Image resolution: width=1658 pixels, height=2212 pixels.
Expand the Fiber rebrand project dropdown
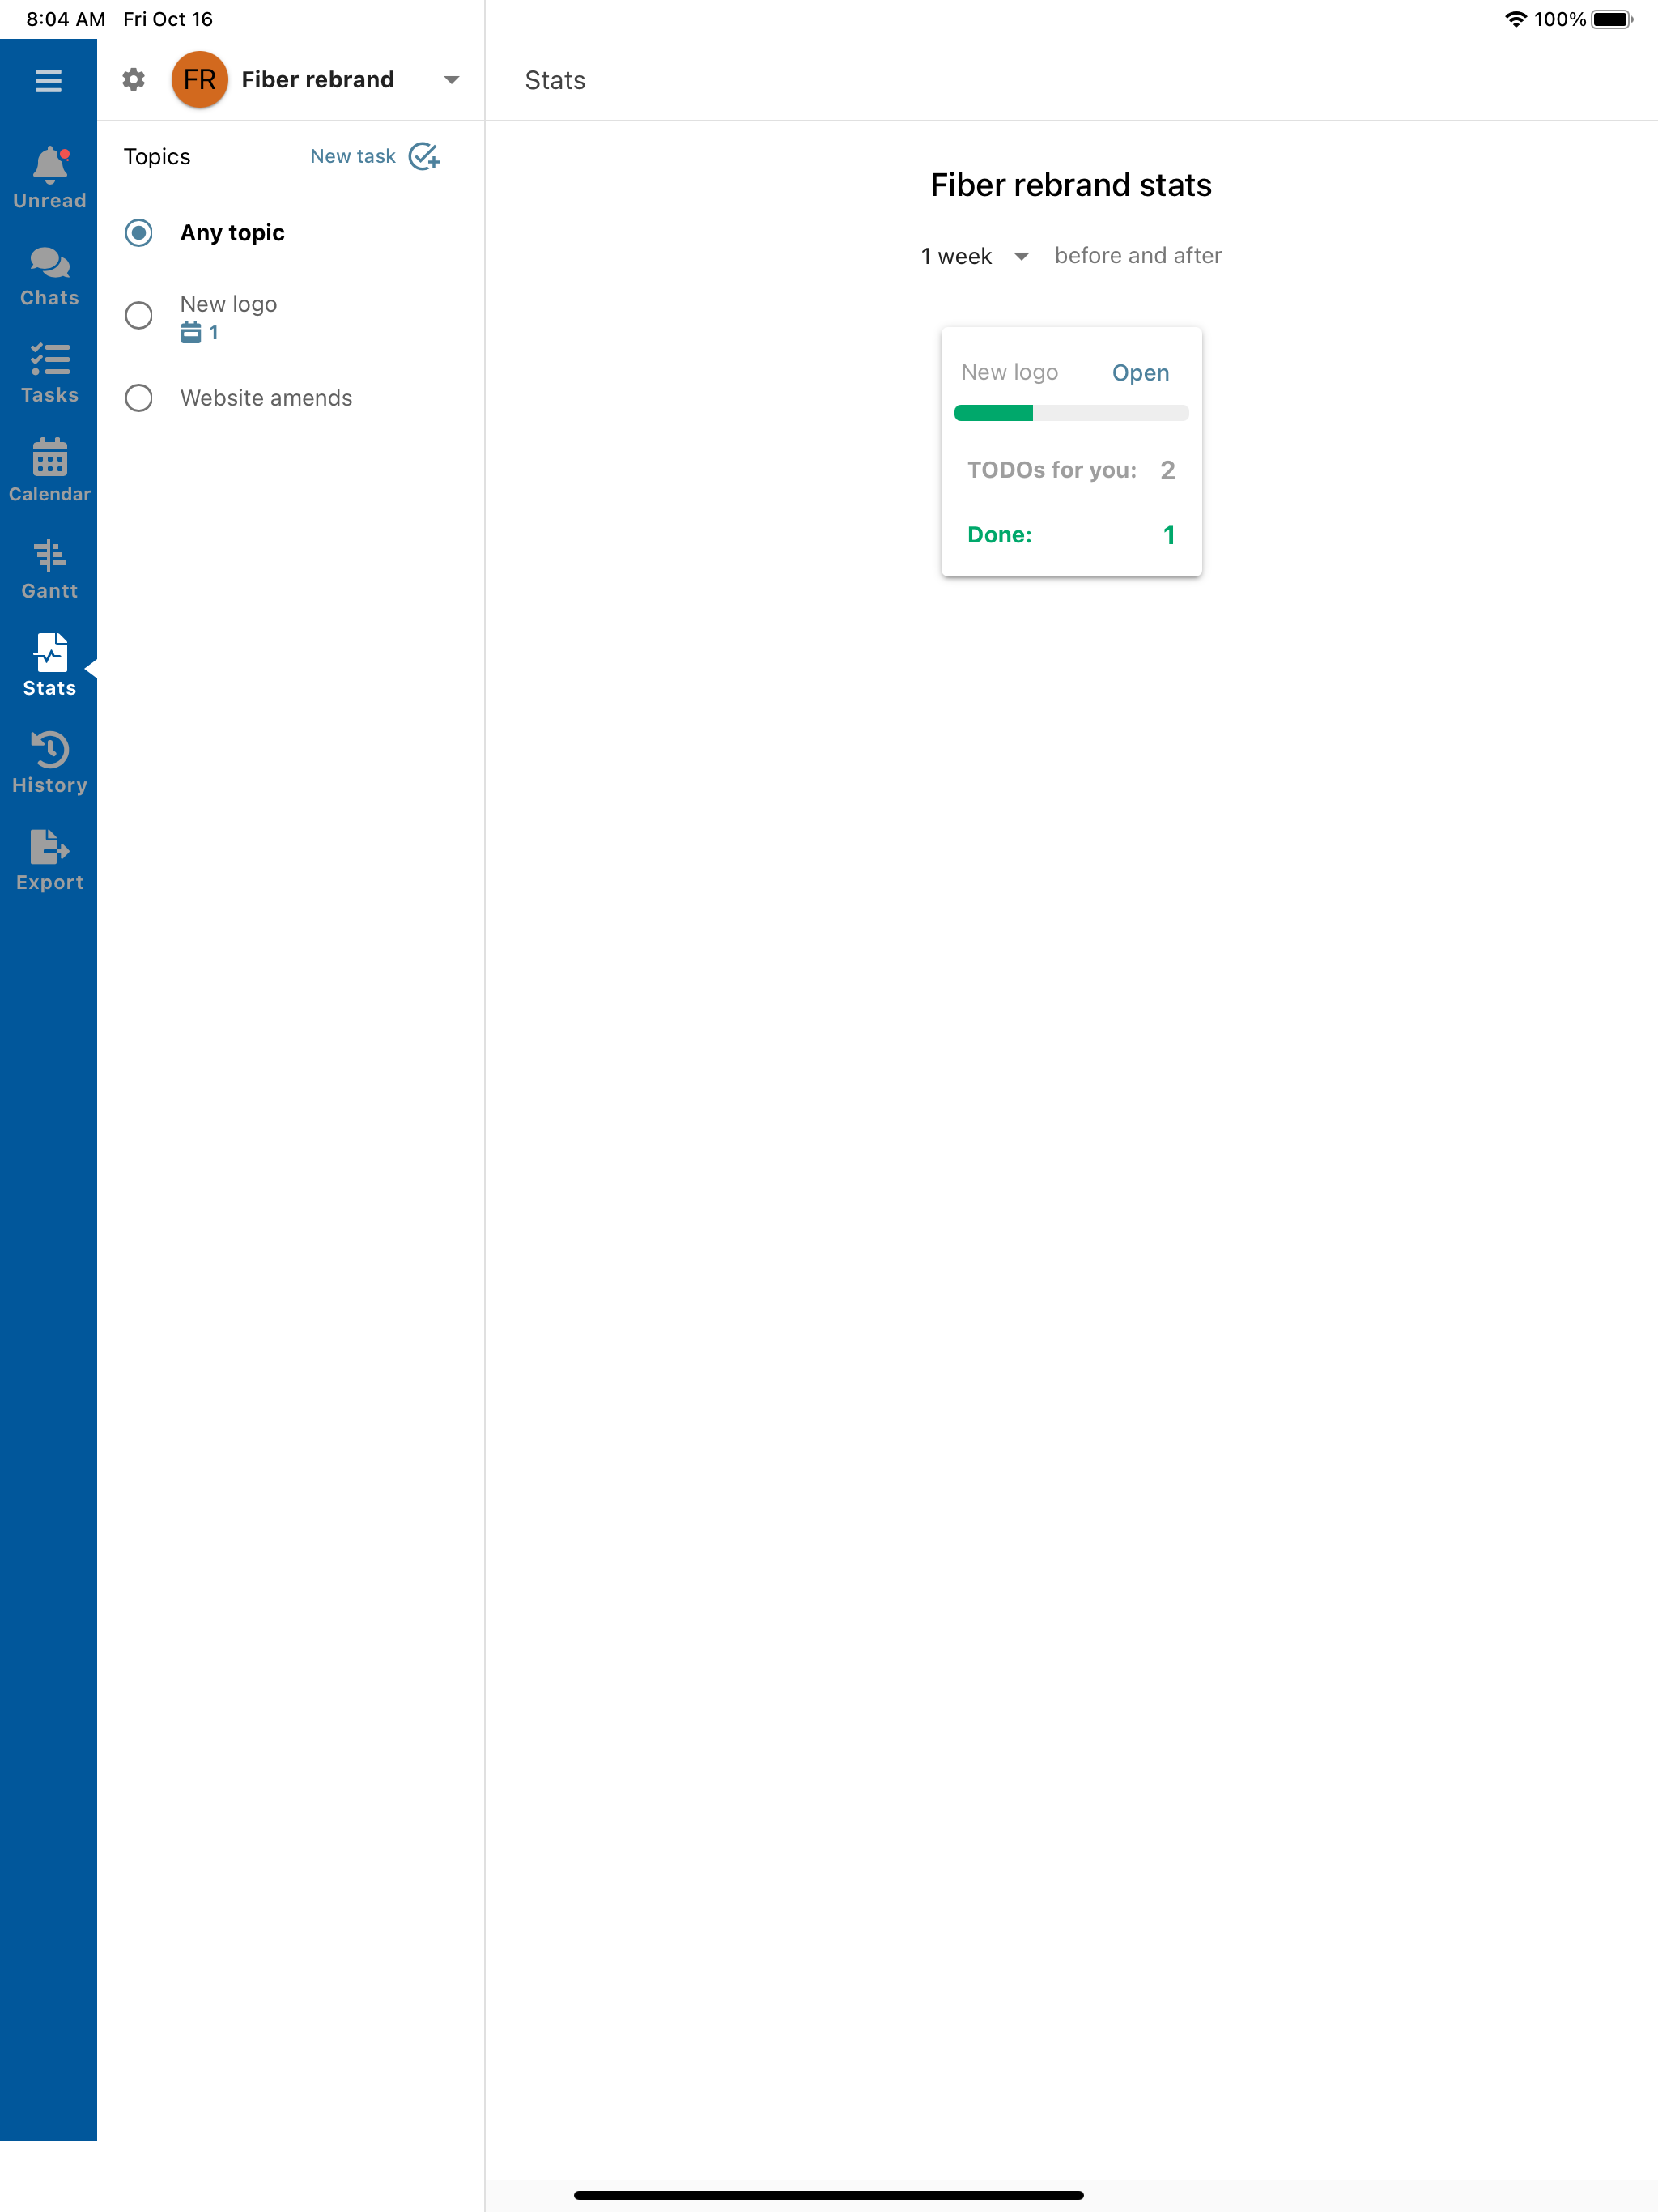pos(451,80)
